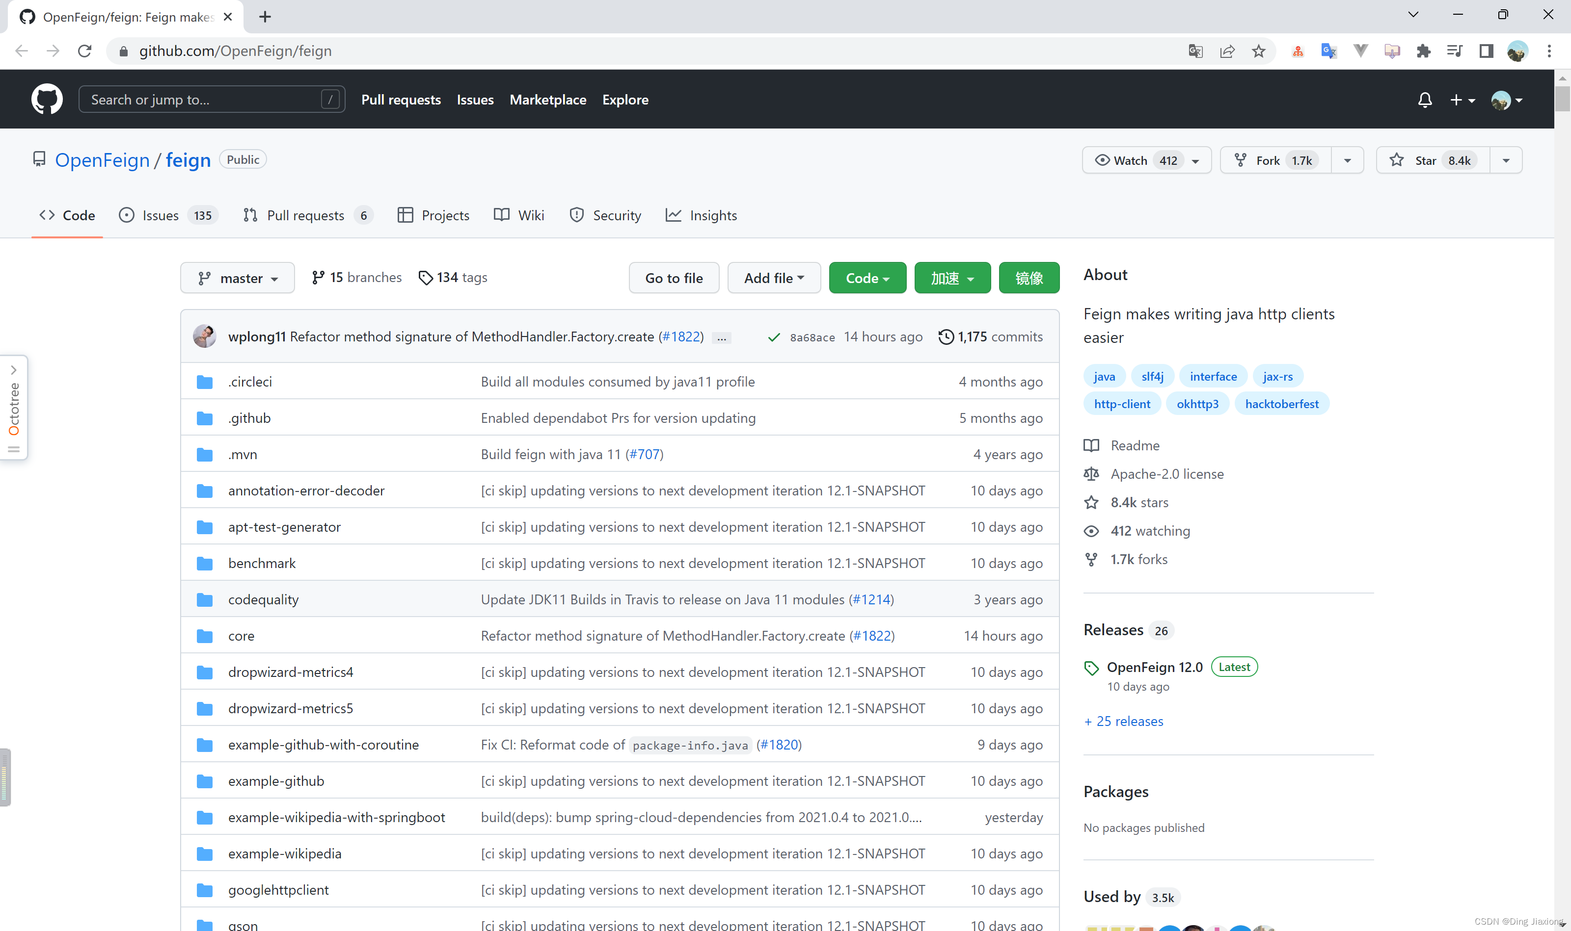This screenshot has width=1571, height=931.
Task: Click the Google Translate page icon
Action: point(1195,52)
